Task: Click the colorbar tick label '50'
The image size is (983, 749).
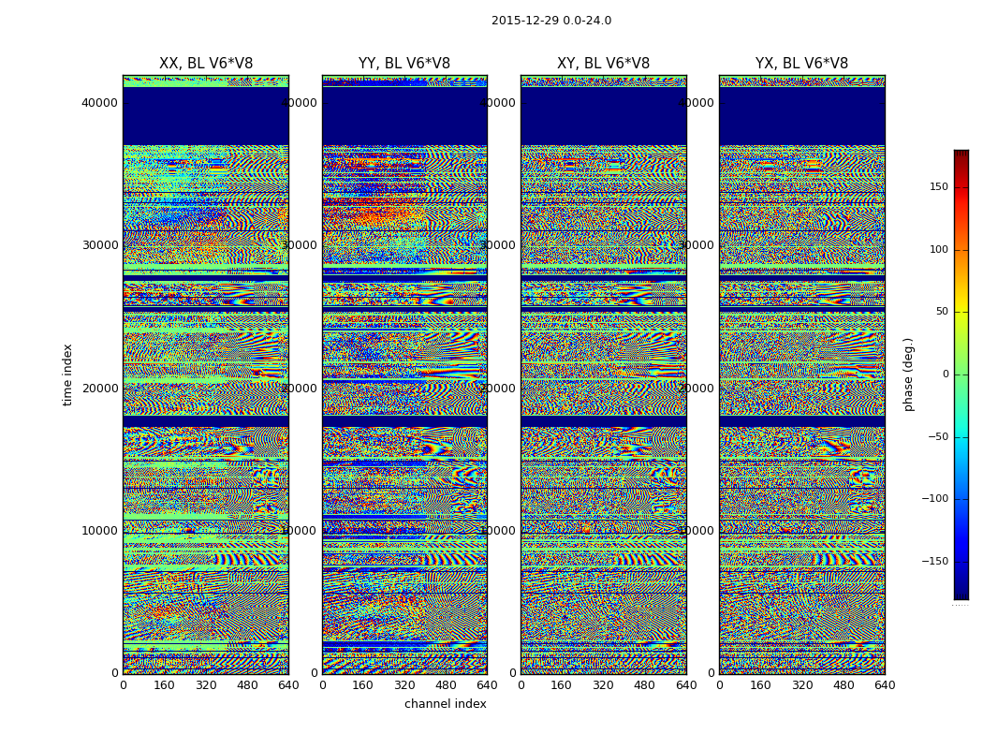Action: pyautogui.click(x=942, y=312)
